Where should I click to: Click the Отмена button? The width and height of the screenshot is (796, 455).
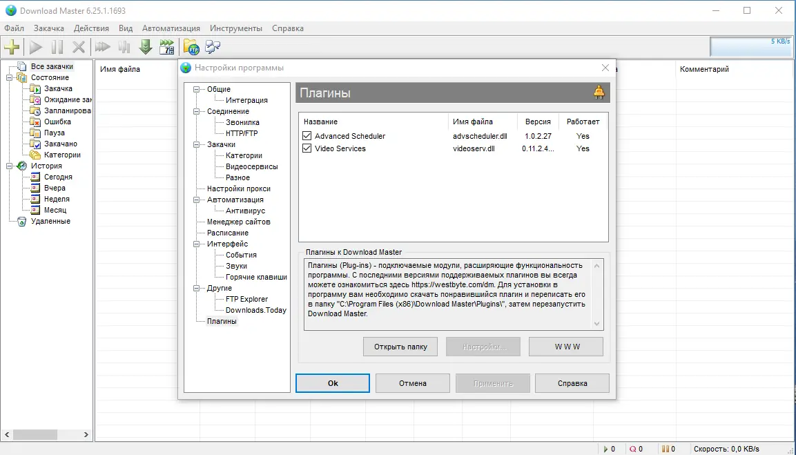click(413, 383)
